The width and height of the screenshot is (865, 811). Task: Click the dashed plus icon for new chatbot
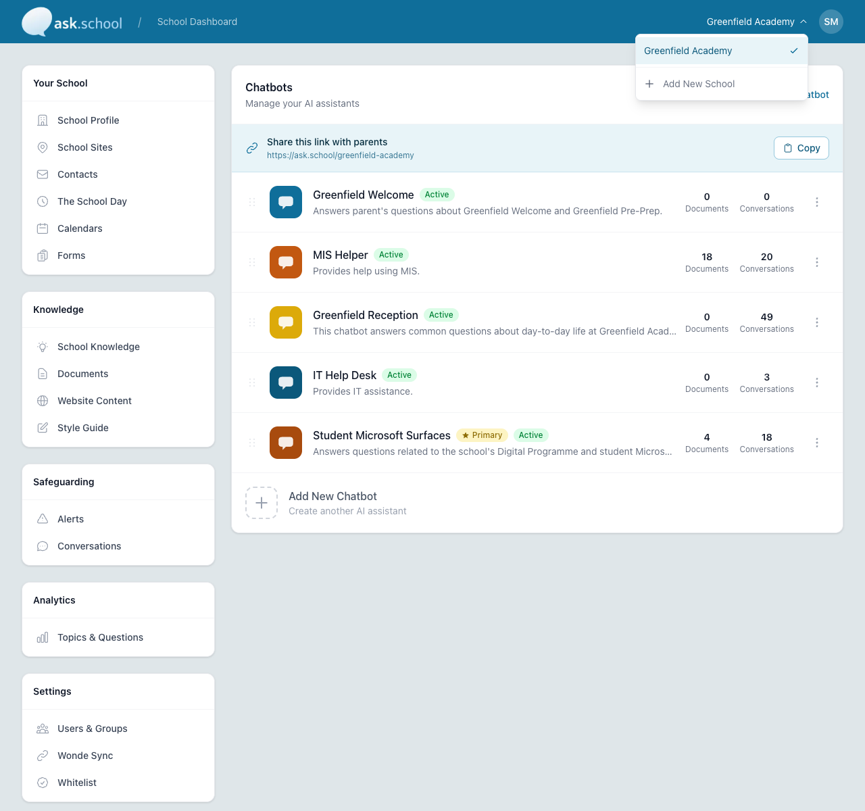pos(262,503)
